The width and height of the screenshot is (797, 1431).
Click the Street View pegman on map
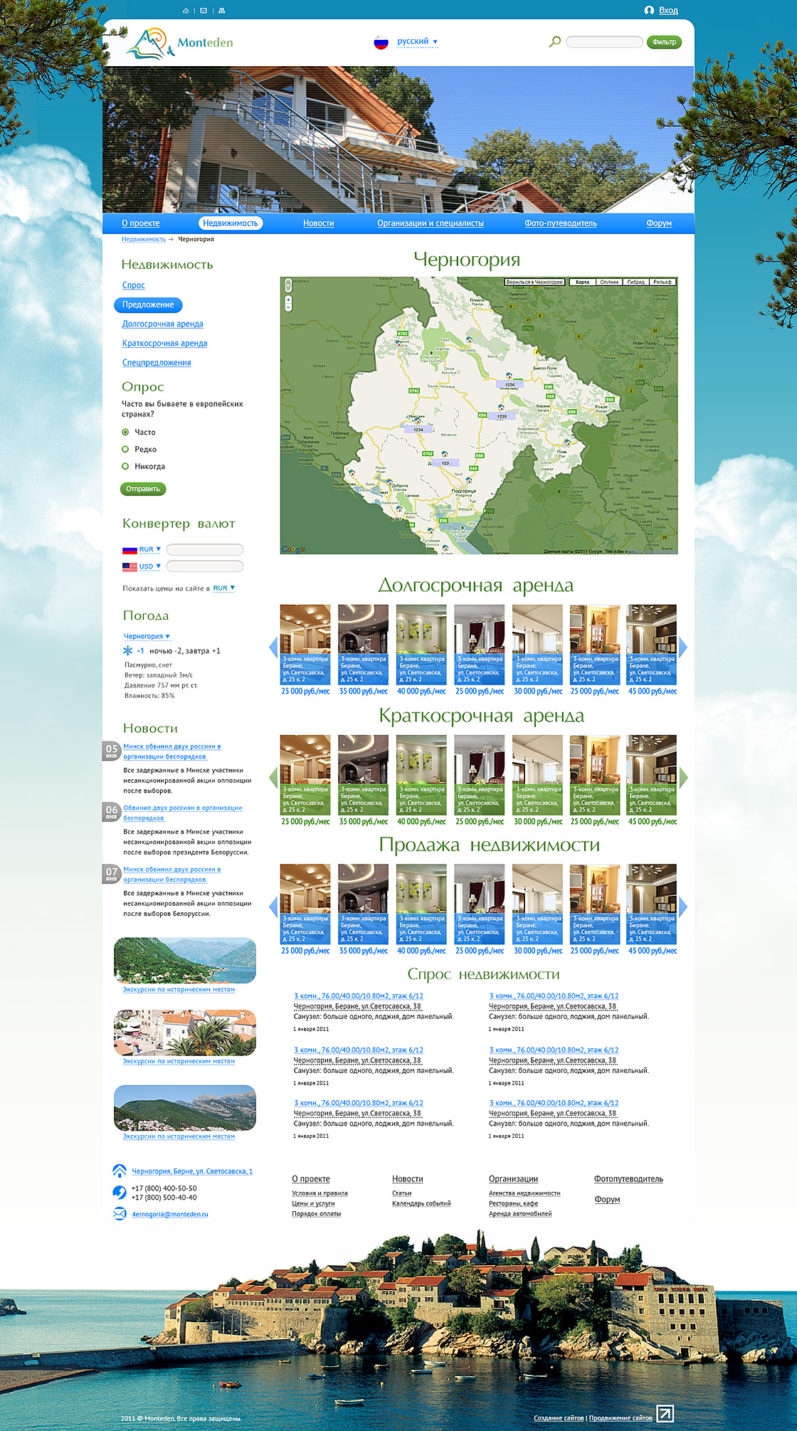click(288, 285)
